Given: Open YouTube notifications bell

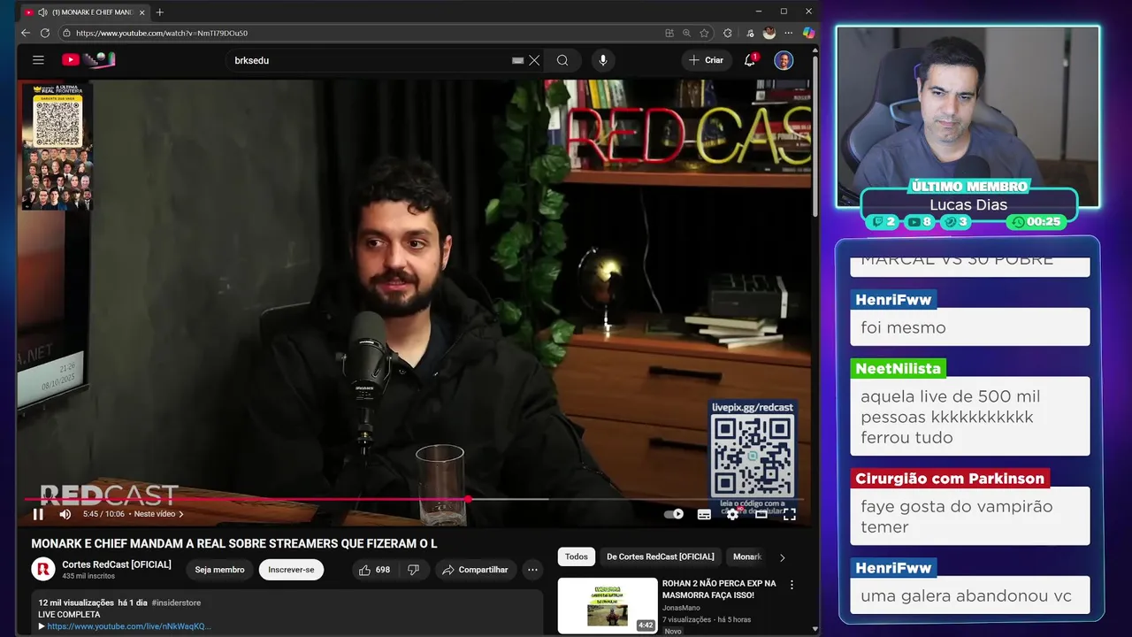Looking at the screenshot, I should pos(750,60).
